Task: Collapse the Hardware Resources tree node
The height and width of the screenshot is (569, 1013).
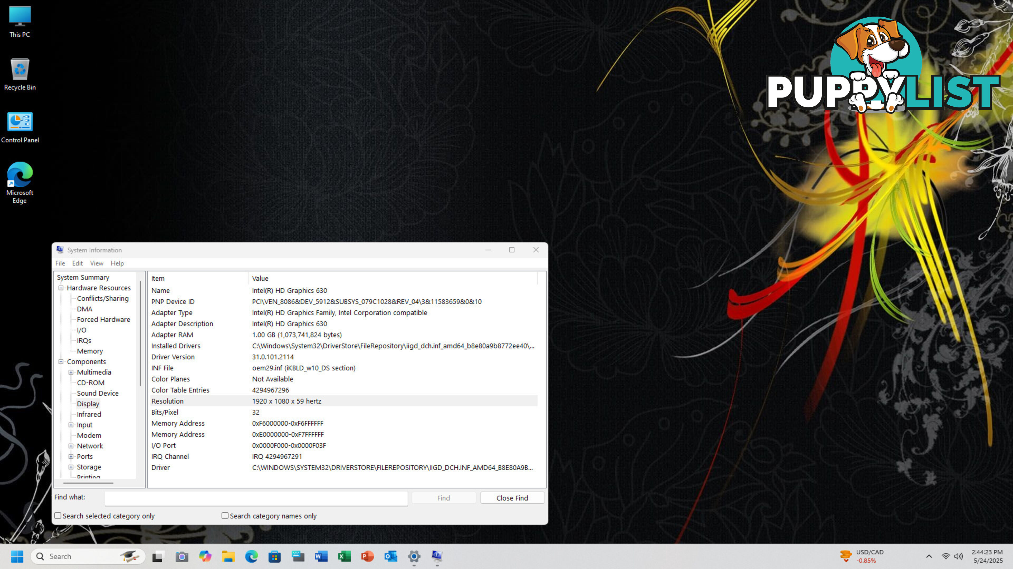Action: (61, 288)
